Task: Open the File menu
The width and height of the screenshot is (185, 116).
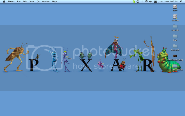Action: [19, 2]
